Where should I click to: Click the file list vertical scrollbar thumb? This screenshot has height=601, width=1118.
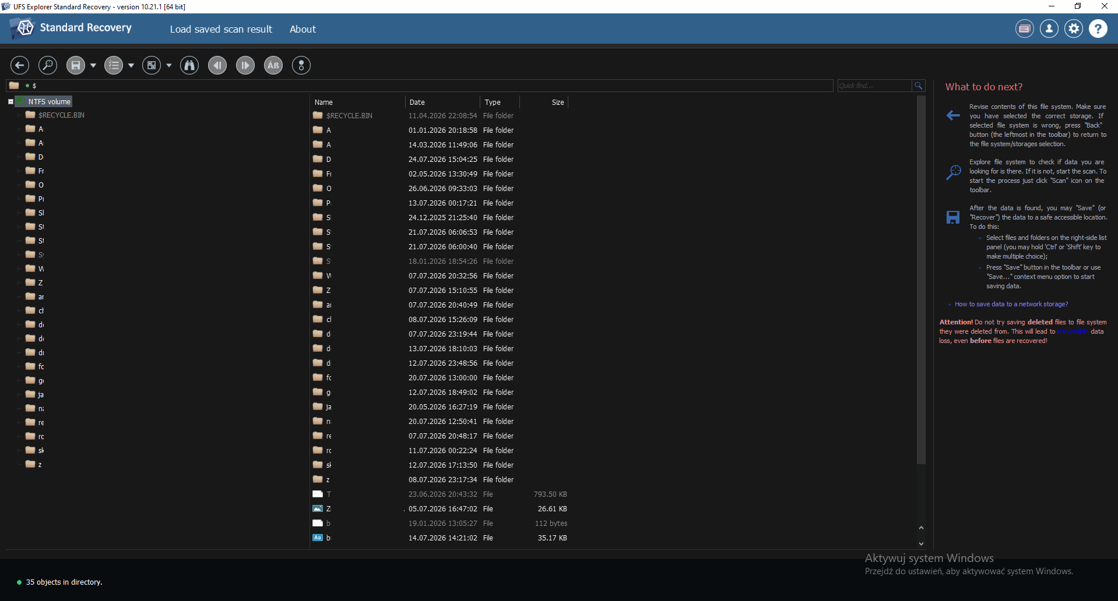point(921,280)
